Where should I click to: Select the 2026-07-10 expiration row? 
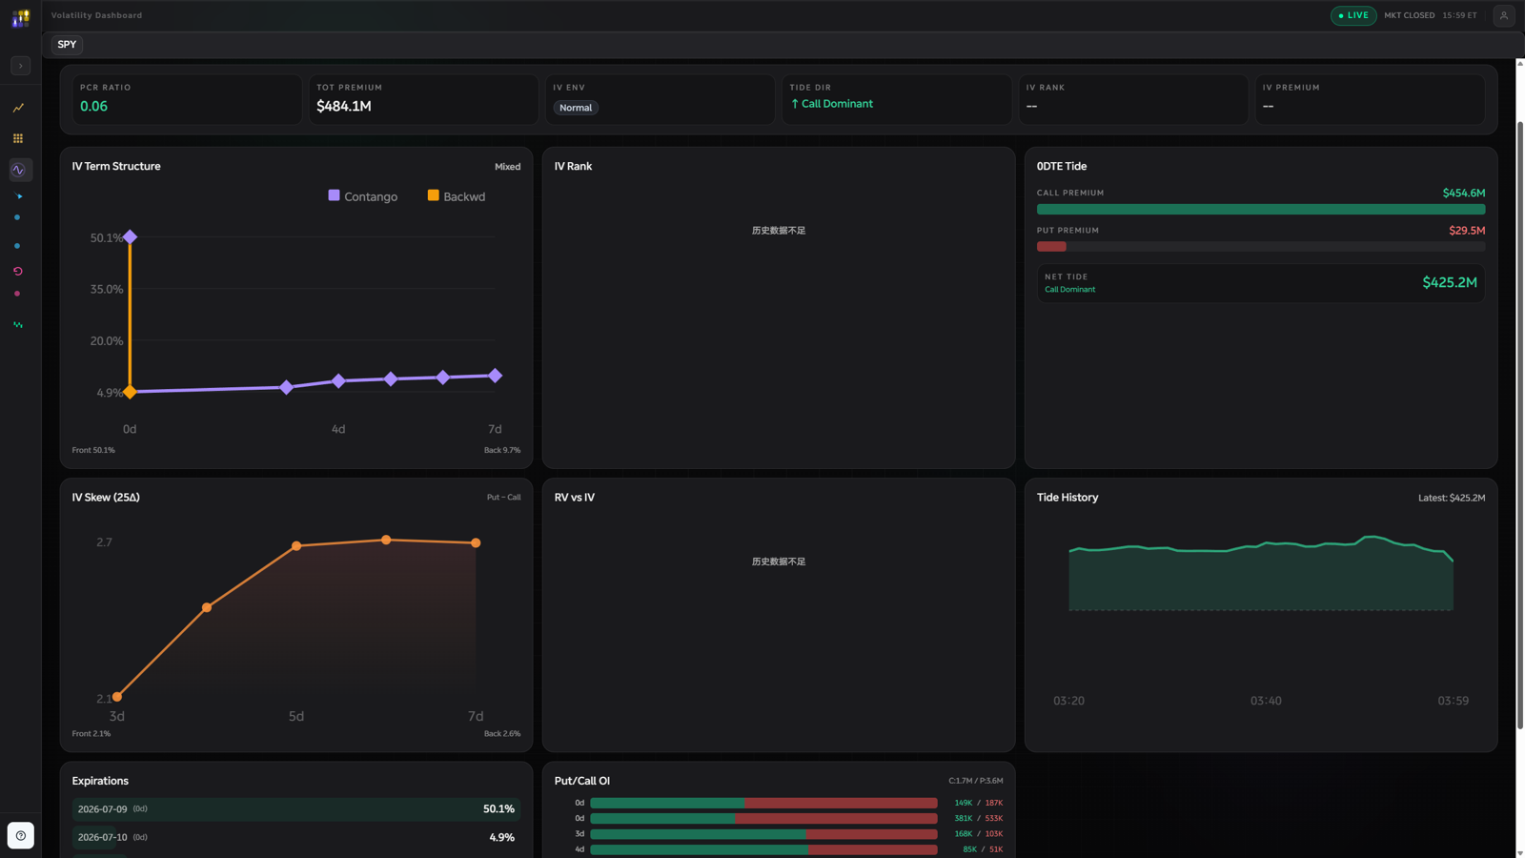296,837
